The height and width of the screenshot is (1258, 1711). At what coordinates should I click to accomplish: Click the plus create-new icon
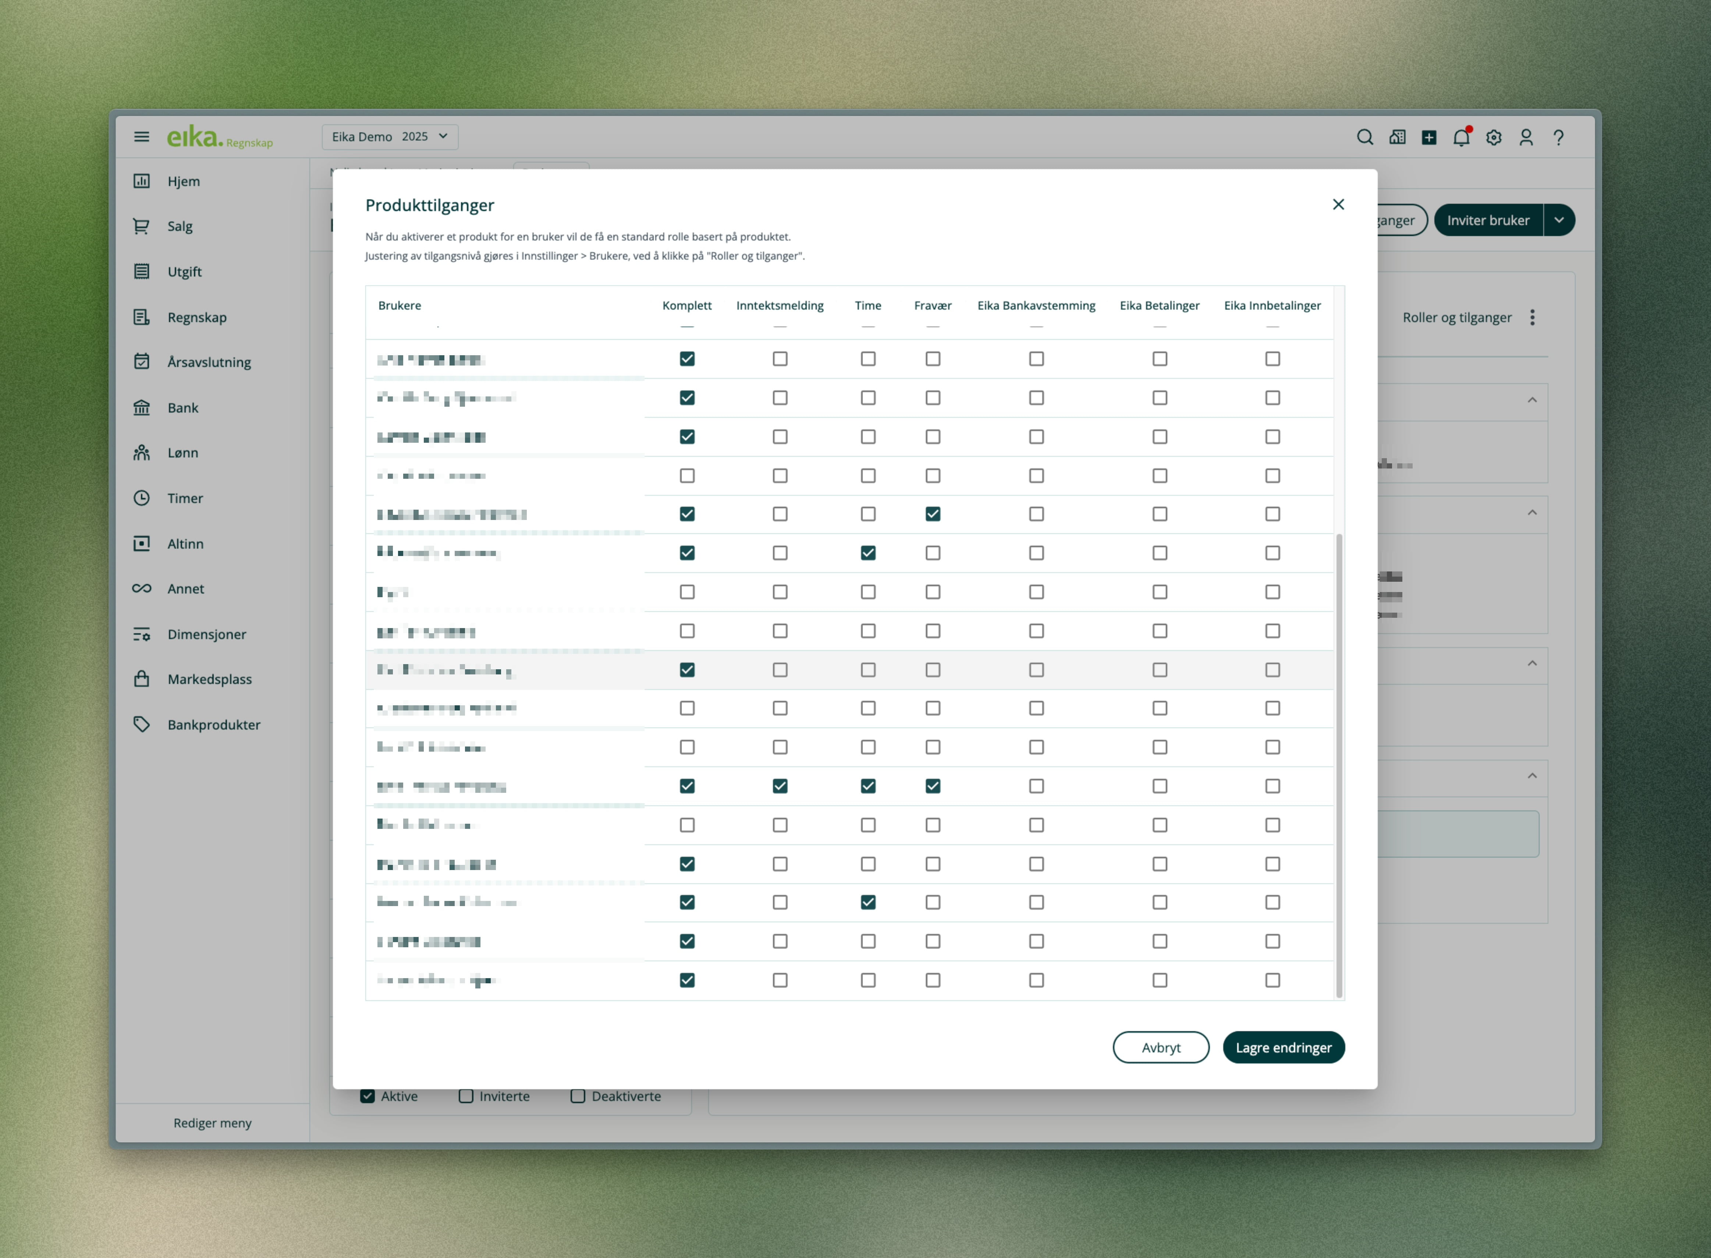click(x=1429, y=138)
